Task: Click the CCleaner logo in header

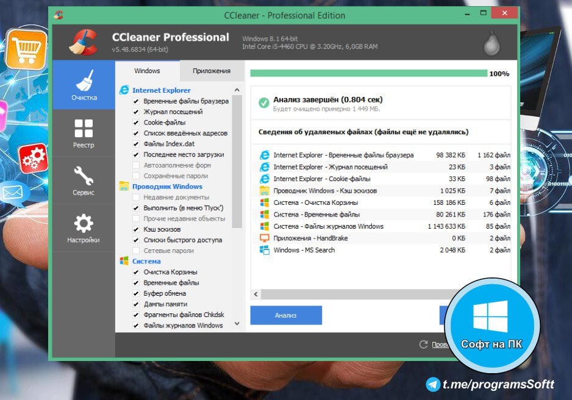Action: click(x=83, y=42)
